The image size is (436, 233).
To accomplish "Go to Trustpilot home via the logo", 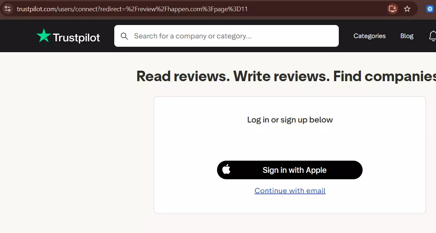I will pos(68,36).
